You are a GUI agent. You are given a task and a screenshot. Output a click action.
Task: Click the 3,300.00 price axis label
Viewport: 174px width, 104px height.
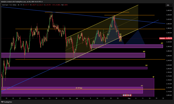(169, 46)
